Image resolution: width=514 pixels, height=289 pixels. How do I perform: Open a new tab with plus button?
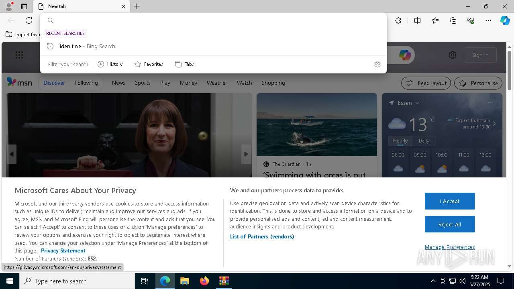pyautogui.click(x=137, y=6)
